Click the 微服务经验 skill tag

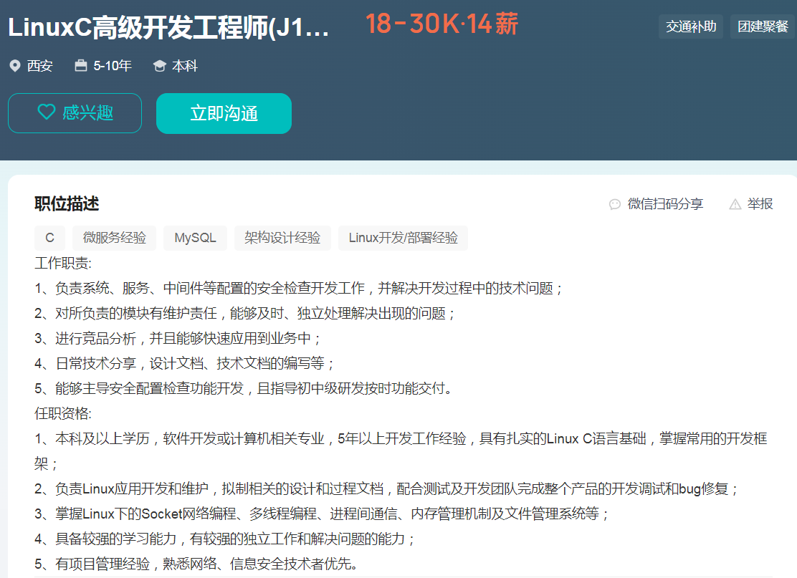coord(115,238)
